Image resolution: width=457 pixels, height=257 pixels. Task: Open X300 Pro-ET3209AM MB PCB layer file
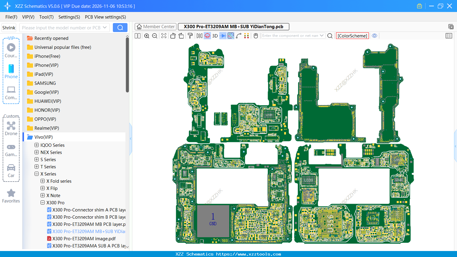point(86,224)
